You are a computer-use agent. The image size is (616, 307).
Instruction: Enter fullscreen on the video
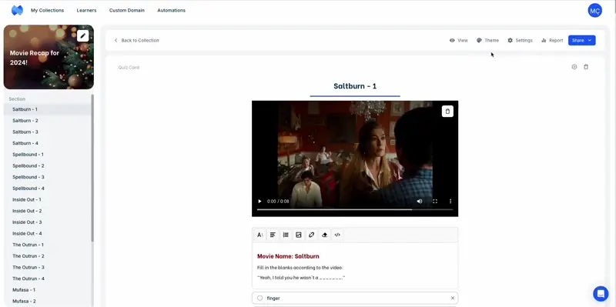[435, 201]
